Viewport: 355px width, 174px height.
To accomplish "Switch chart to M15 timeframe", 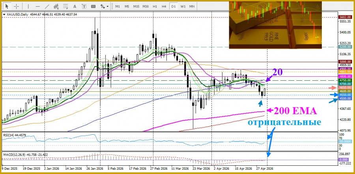I will click(136, 6).
